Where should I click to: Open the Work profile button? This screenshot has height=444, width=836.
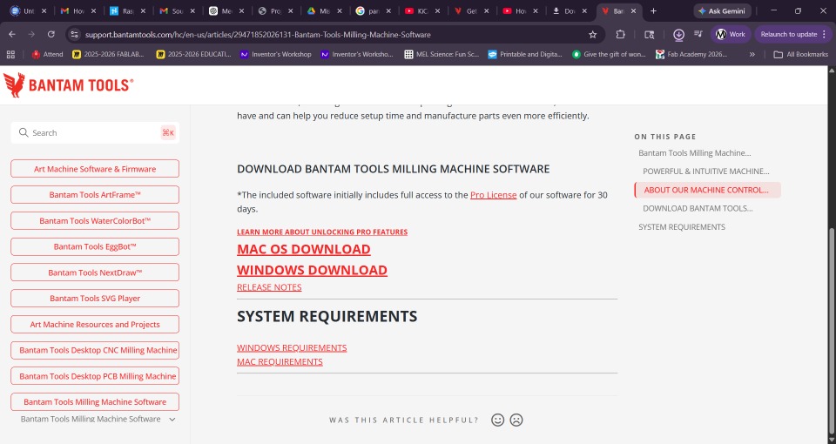click(731, 34)
